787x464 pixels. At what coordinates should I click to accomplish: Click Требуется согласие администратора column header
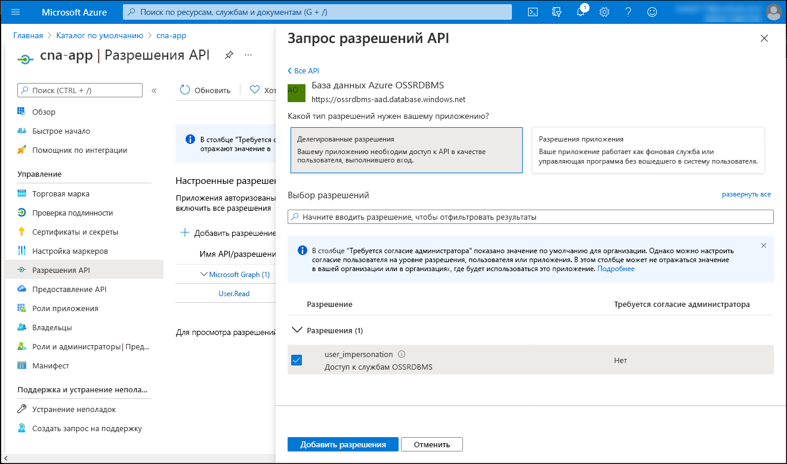(682, 304)
